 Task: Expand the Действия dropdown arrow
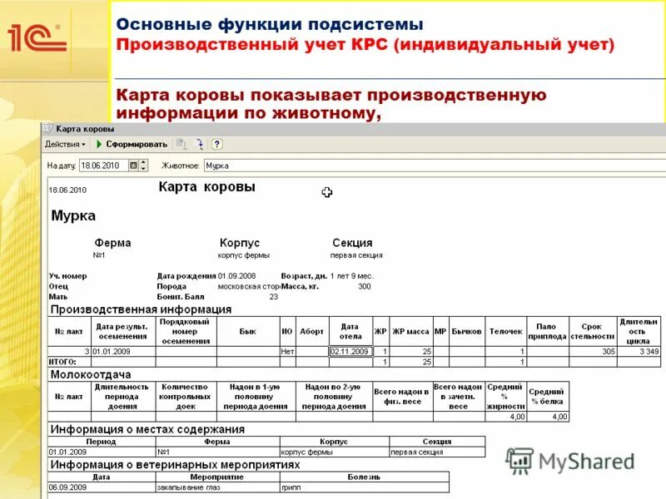pyautogui.click(x=83, y=143)
